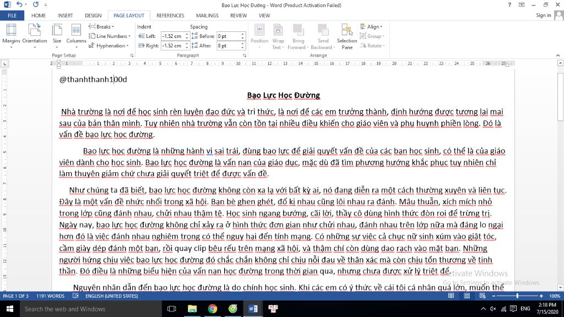Viewport: 564px width, 317px height.
Task: Open the Windows Start menu
Action: 10,309
